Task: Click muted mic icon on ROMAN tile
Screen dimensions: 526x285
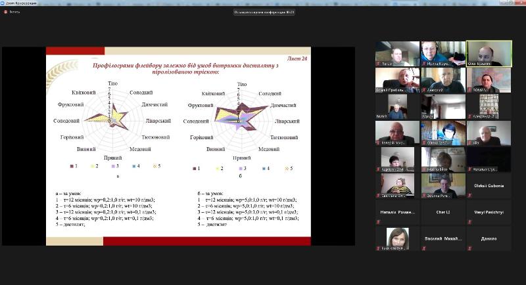Action: click(469, 90)
